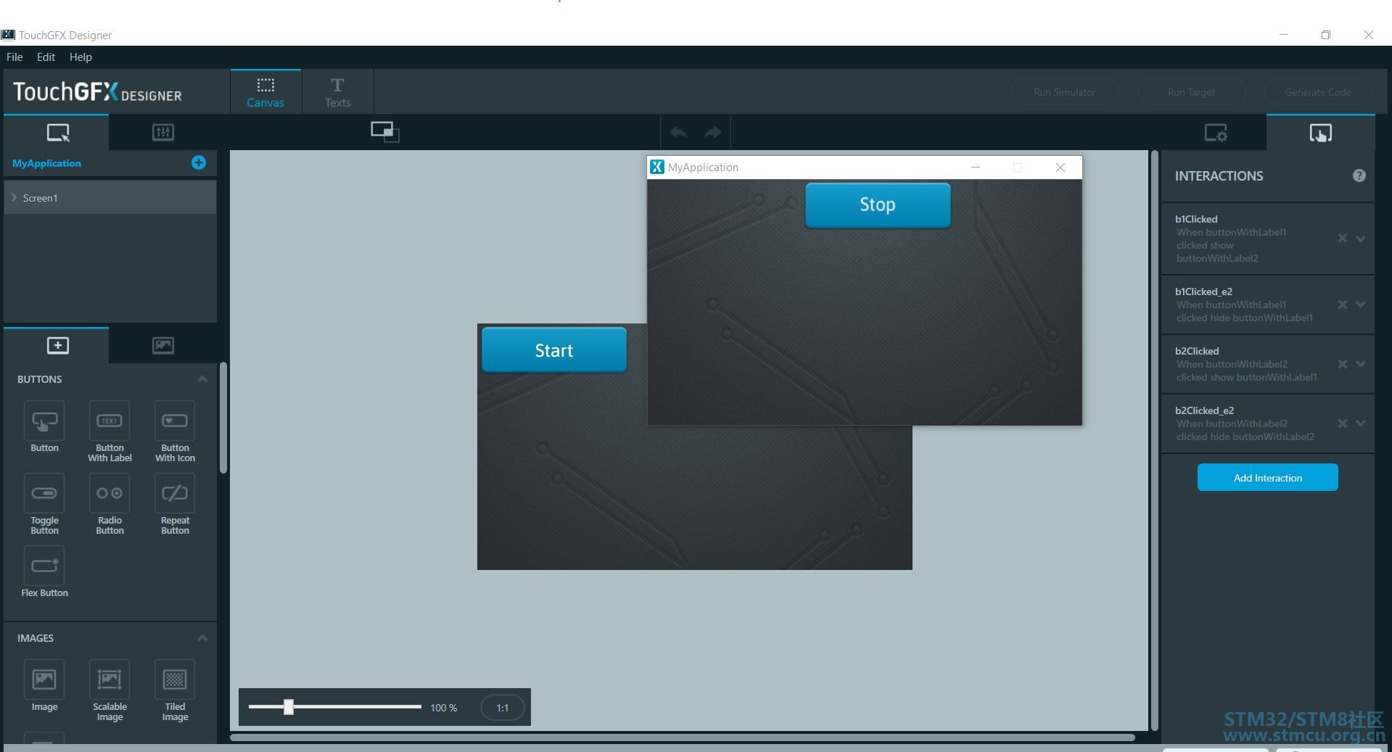Close the MyApplication simulator window
Viewport: 1392px width, 752px height.
(1061, 168)
